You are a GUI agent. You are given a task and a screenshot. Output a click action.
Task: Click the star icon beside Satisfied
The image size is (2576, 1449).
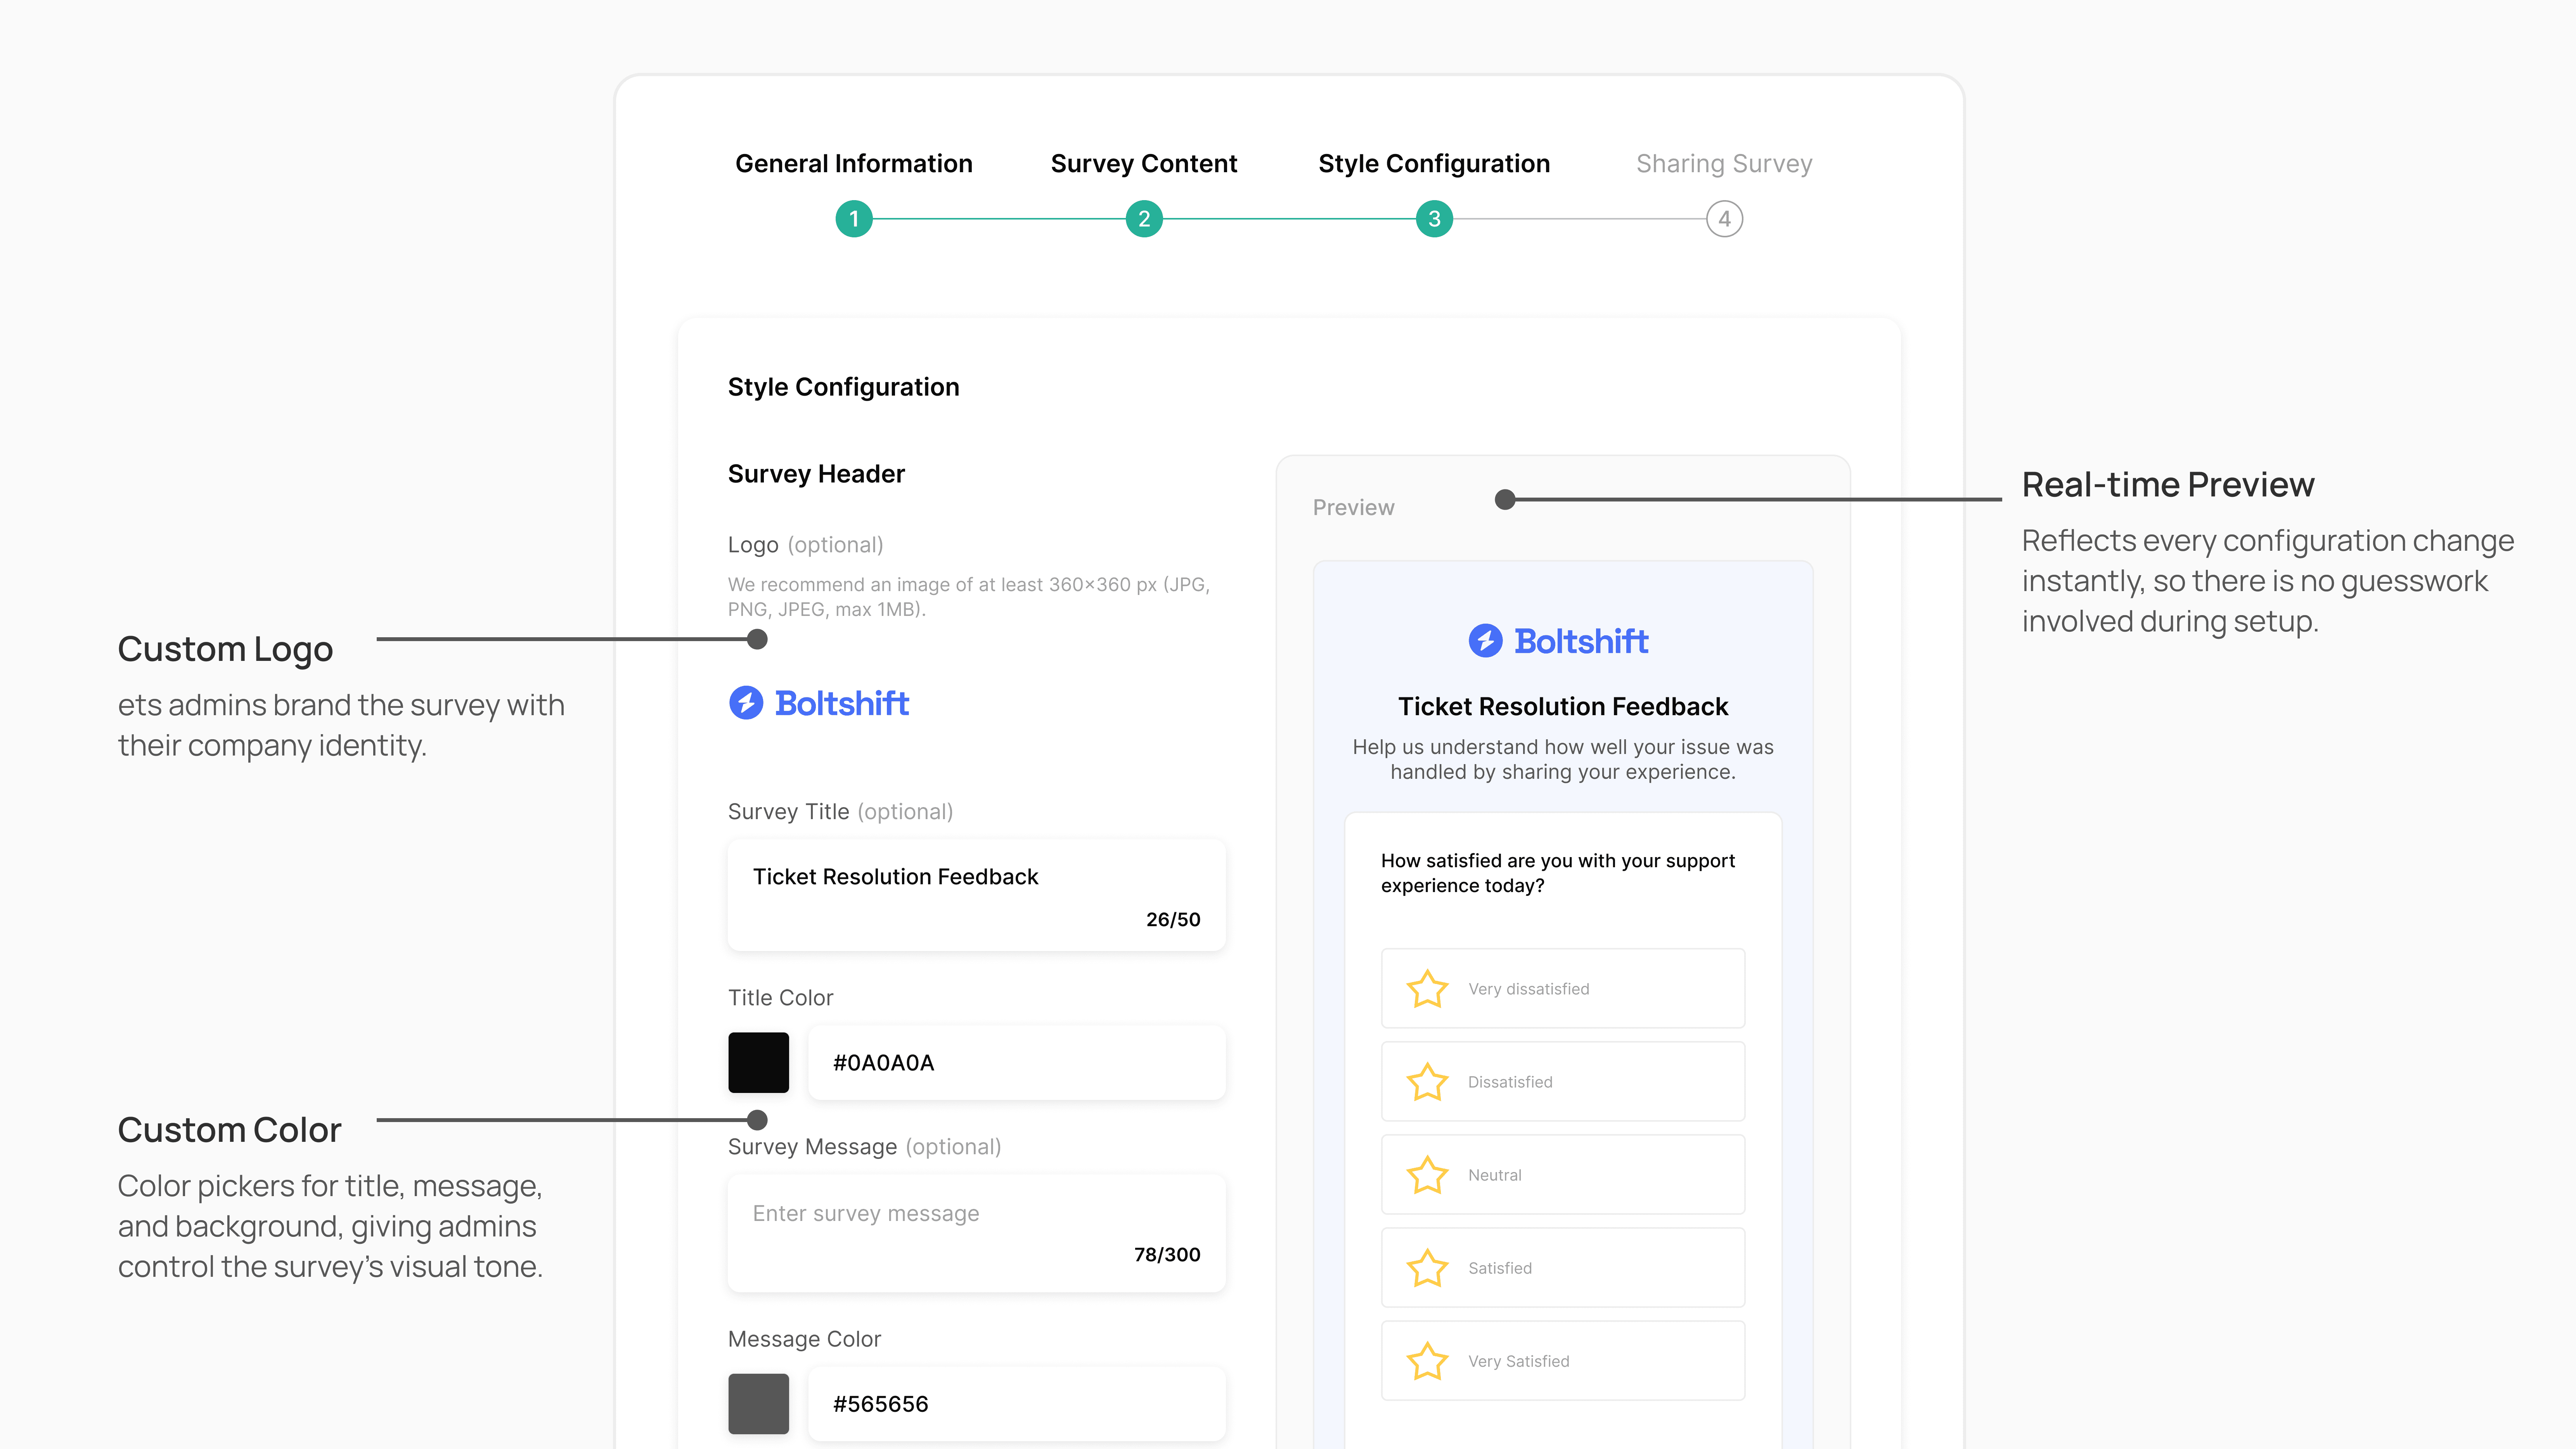(x=1427, y=1267)
